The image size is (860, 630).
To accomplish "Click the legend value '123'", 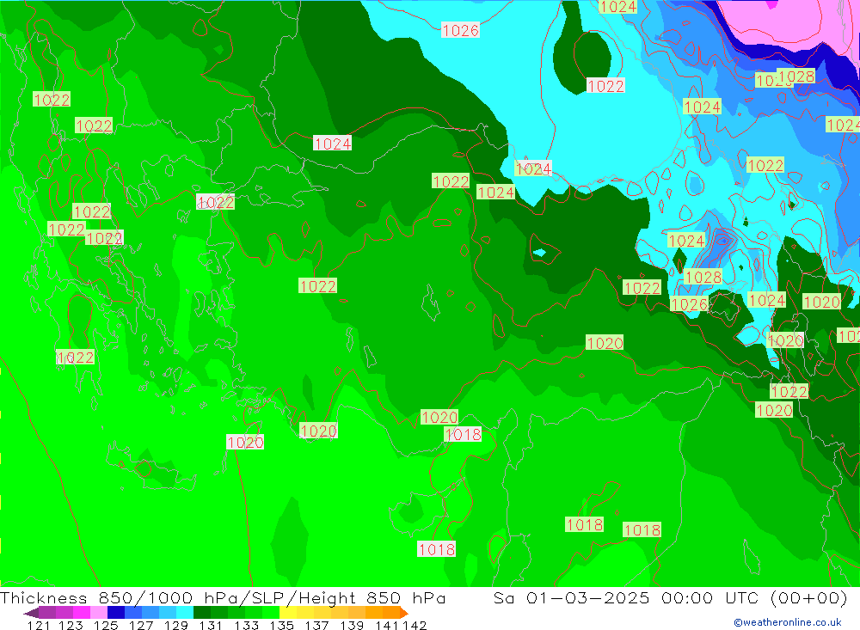I will [x=71, y=625].
